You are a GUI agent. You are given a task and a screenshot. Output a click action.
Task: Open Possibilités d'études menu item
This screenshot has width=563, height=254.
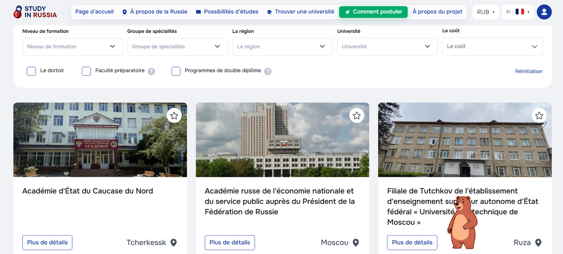pyautogui.click(x=227, y=12)
